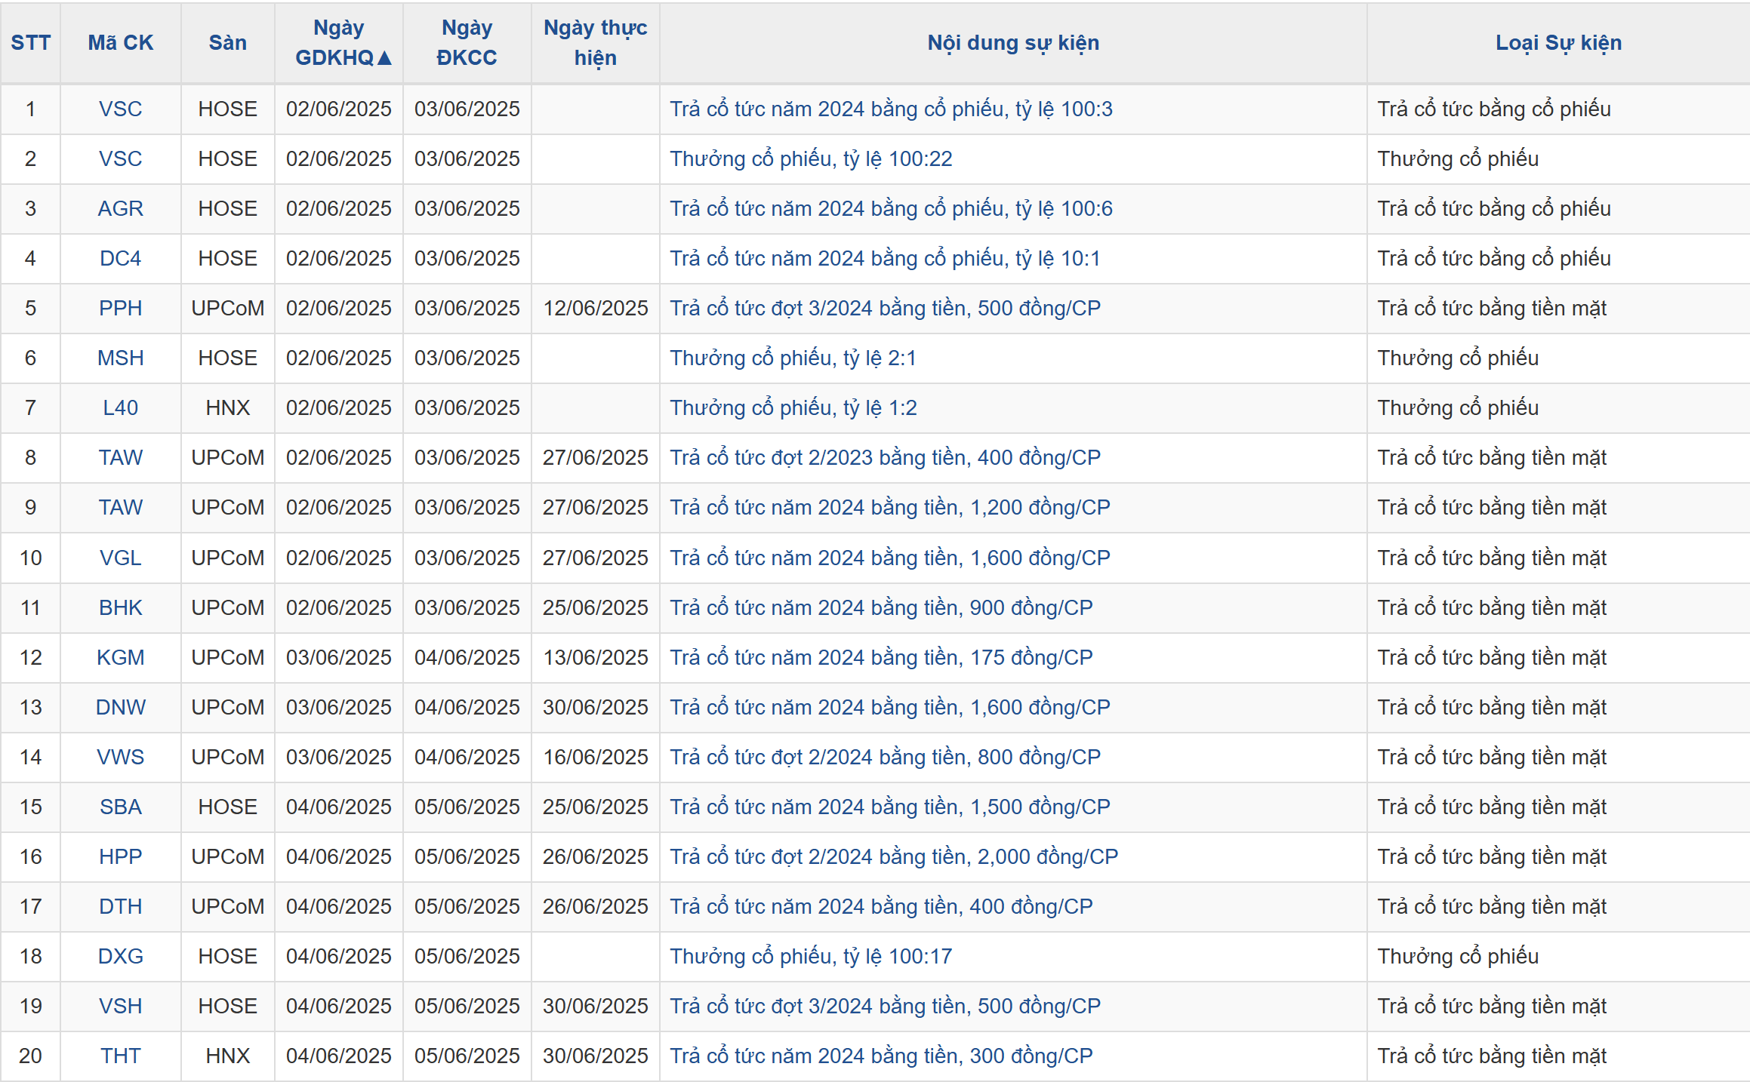Open the THT stock code link
The height and width of the screenshot is (1082, 1750).
coord(121,1056)
